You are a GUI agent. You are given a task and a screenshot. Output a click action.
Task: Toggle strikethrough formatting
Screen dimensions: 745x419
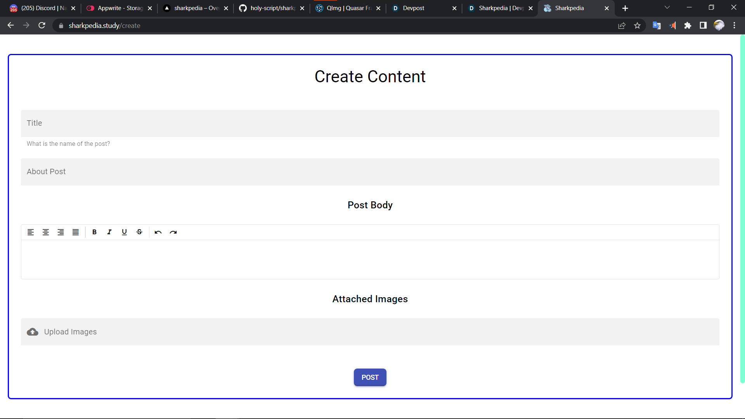139,232
